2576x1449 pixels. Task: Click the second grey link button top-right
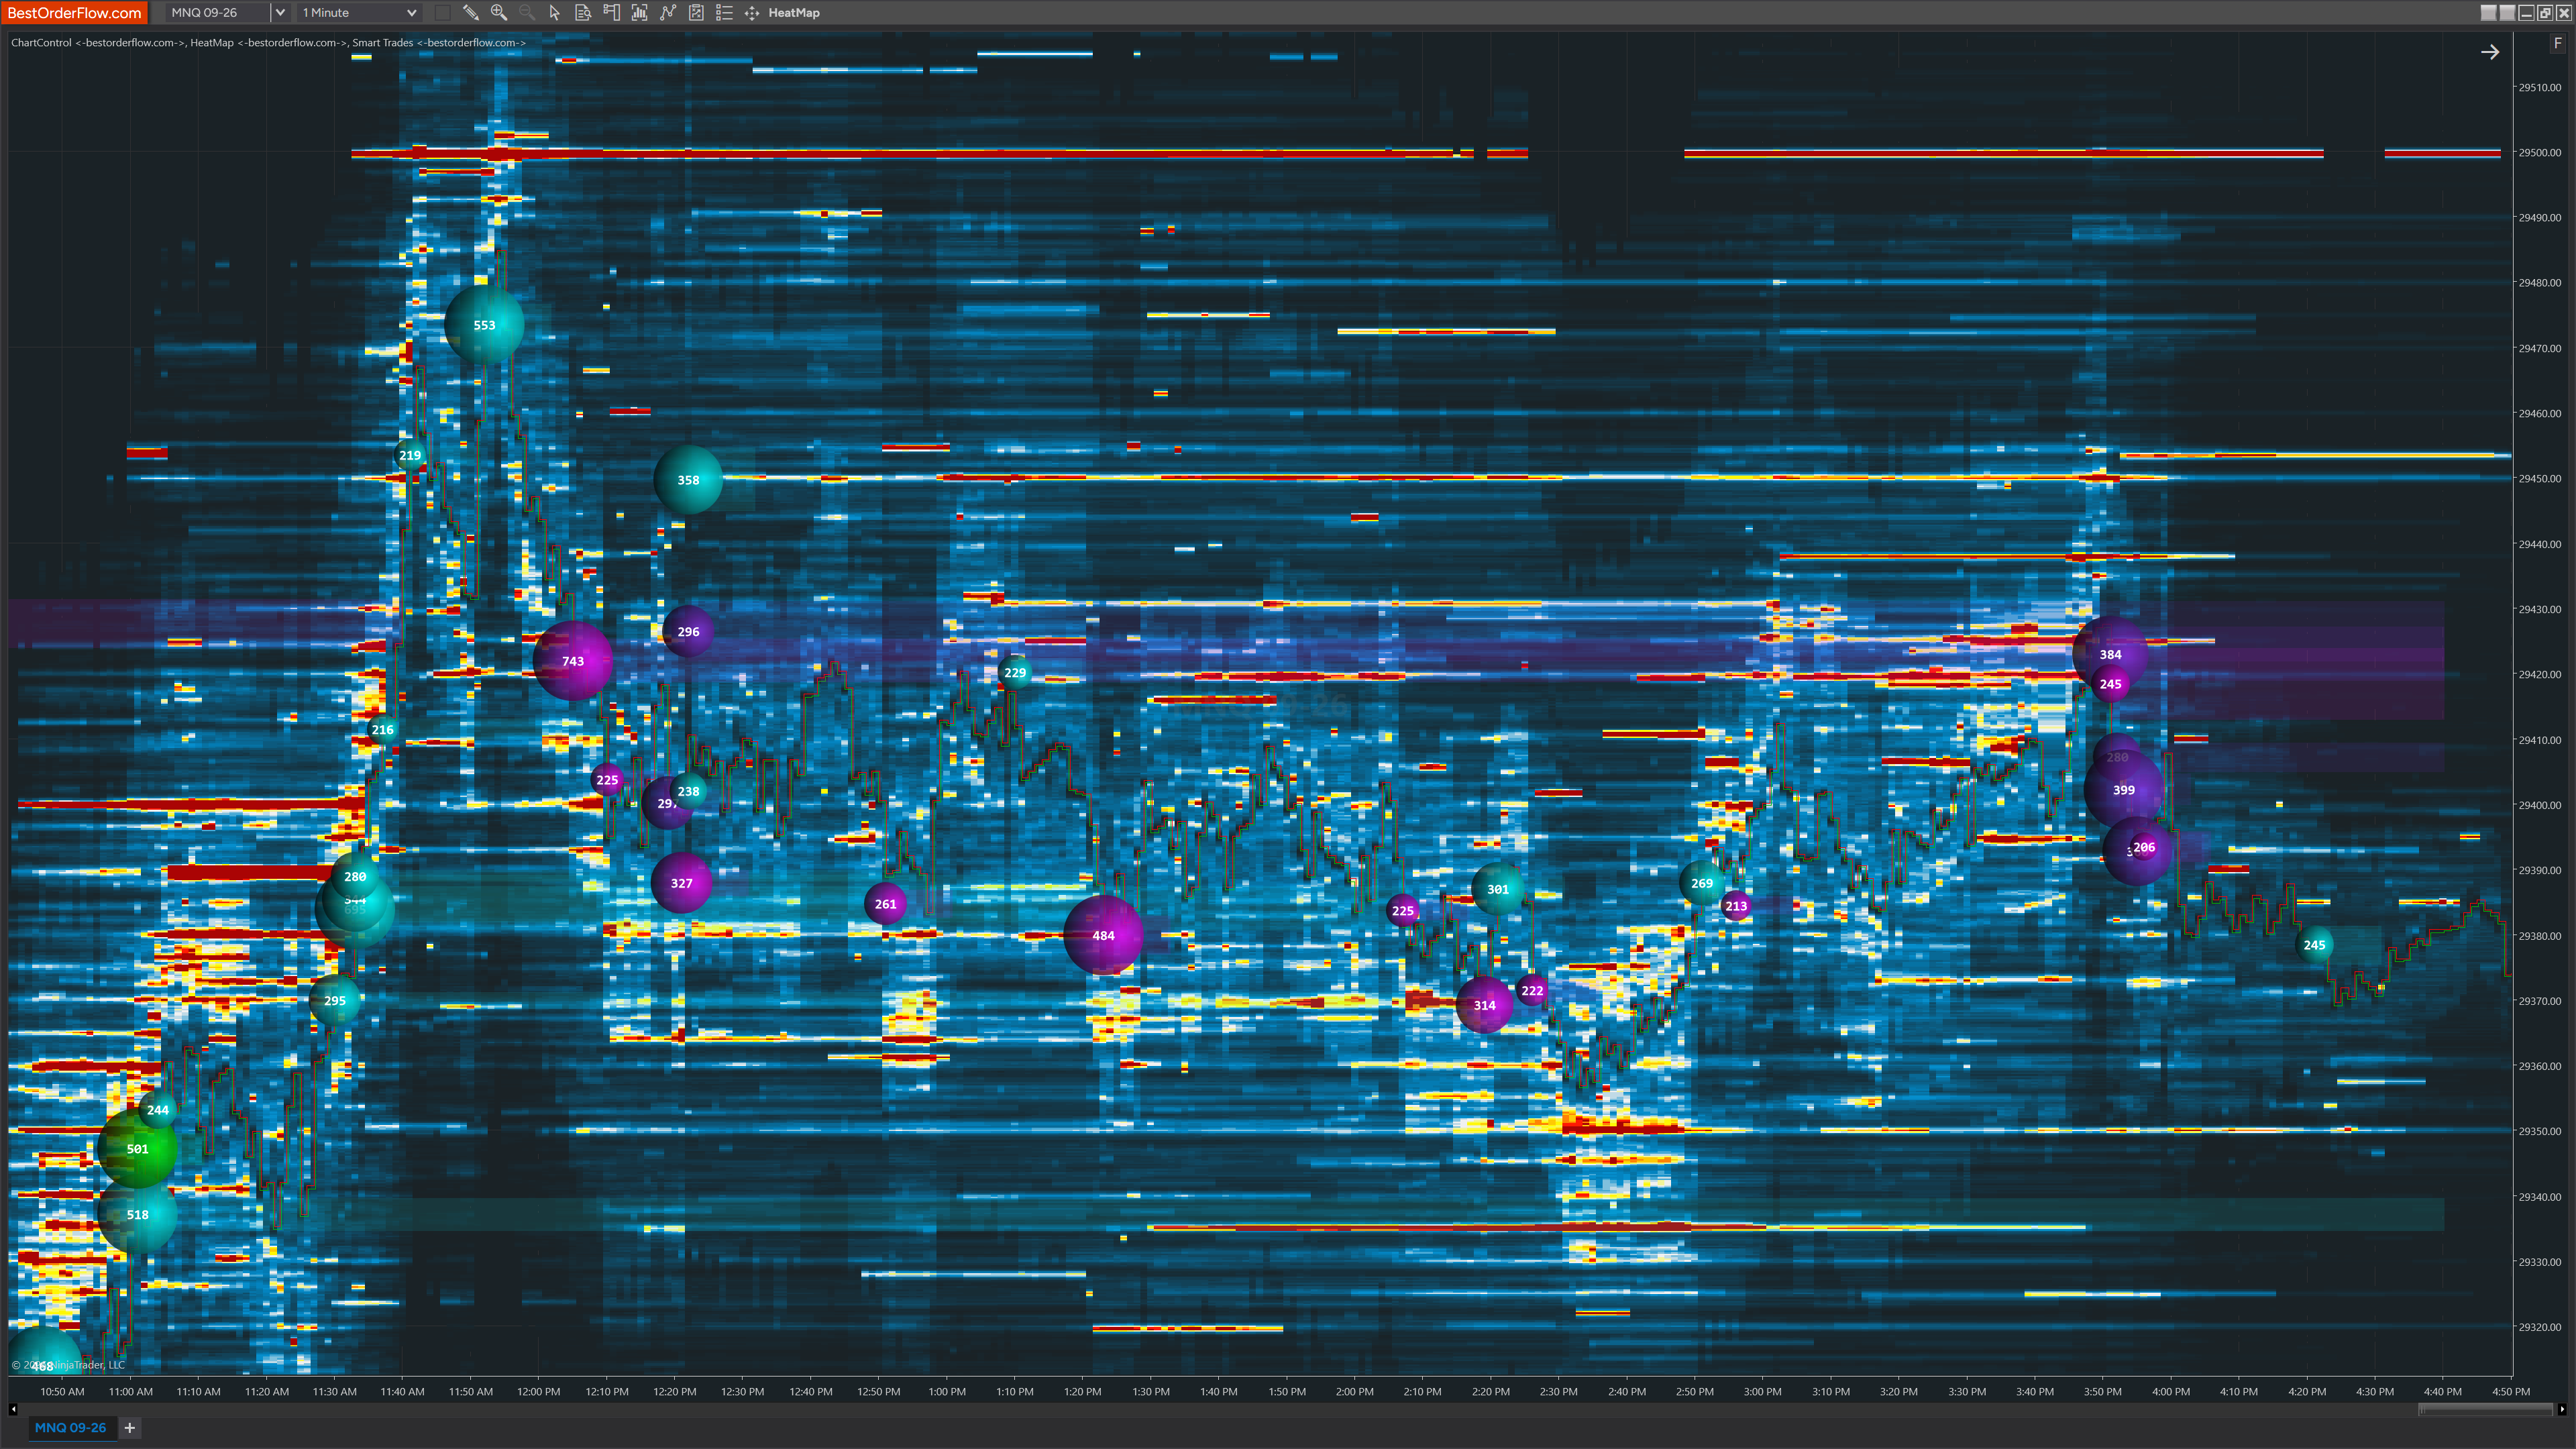tap(2508, 13)
